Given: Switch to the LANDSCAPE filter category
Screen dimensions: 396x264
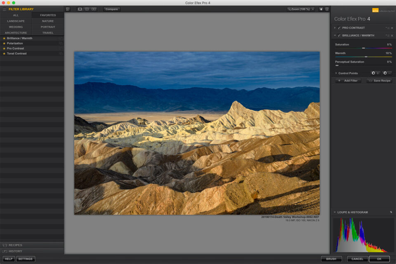Looking at the screenshot, I should [16, 21].
